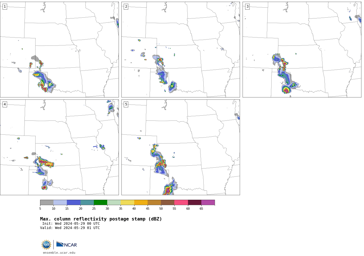Open ensemble member 2 reflectivity map

click(x=181, y=49)
